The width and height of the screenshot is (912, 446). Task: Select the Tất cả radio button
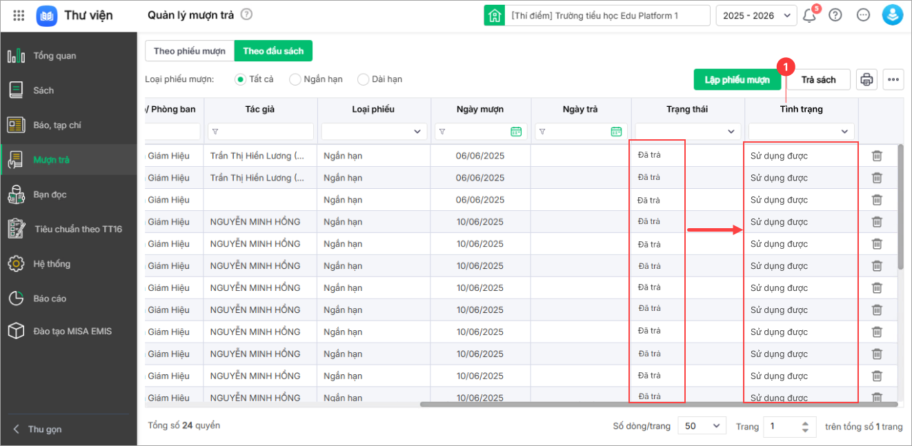[x=241, y=79]
